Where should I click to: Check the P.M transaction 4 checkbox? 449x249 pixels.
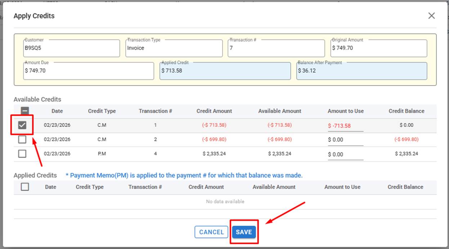[x=22, y=154]
